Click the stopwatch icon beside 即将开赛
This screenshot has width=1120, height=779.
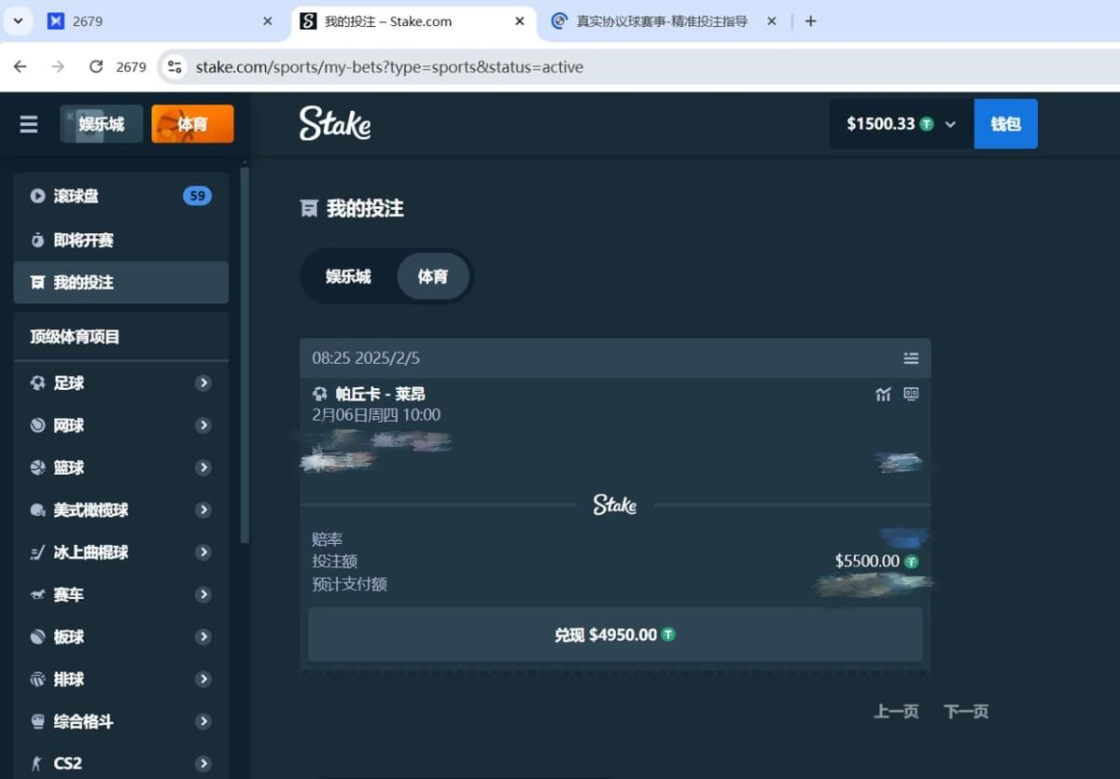pos(37,241)
